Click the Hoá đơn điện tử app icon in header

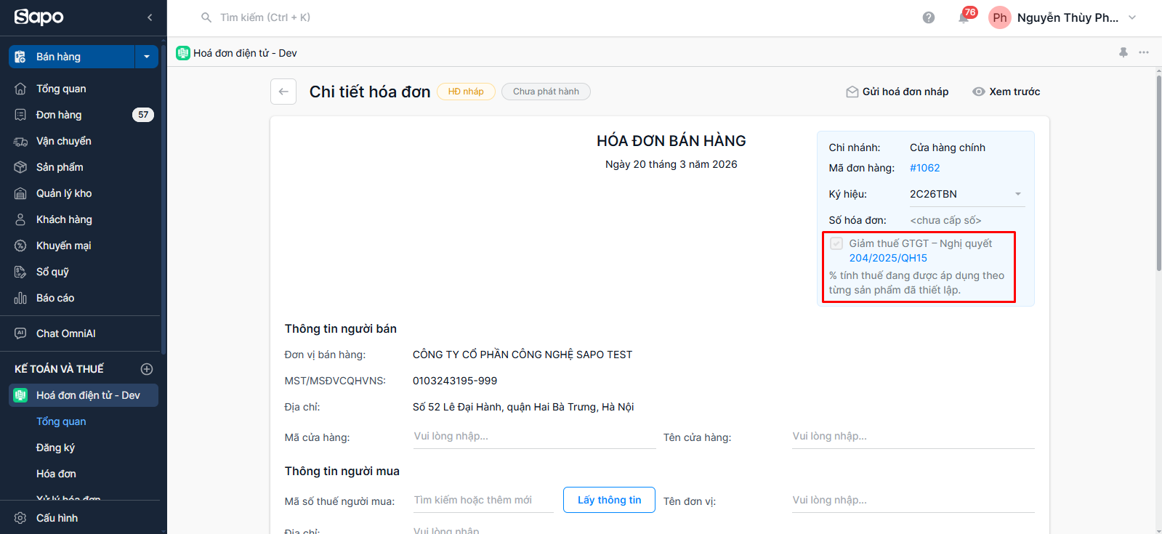coord(183,53)
